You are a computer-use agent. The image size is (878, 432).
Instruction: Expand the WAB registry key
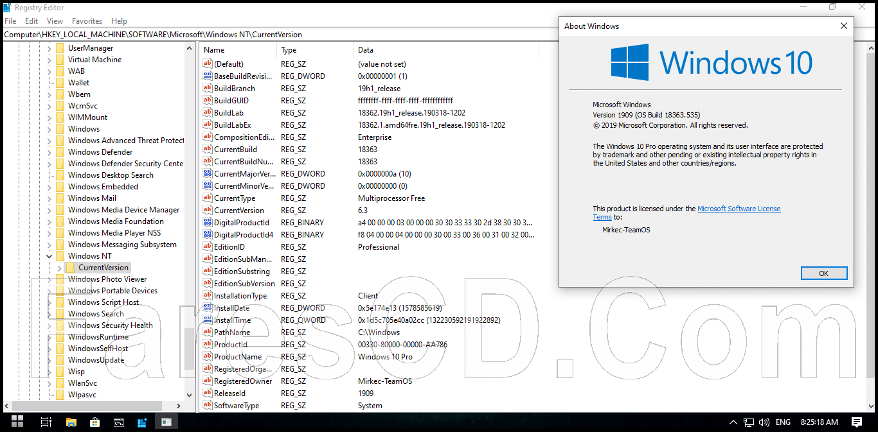click(49, 71)
